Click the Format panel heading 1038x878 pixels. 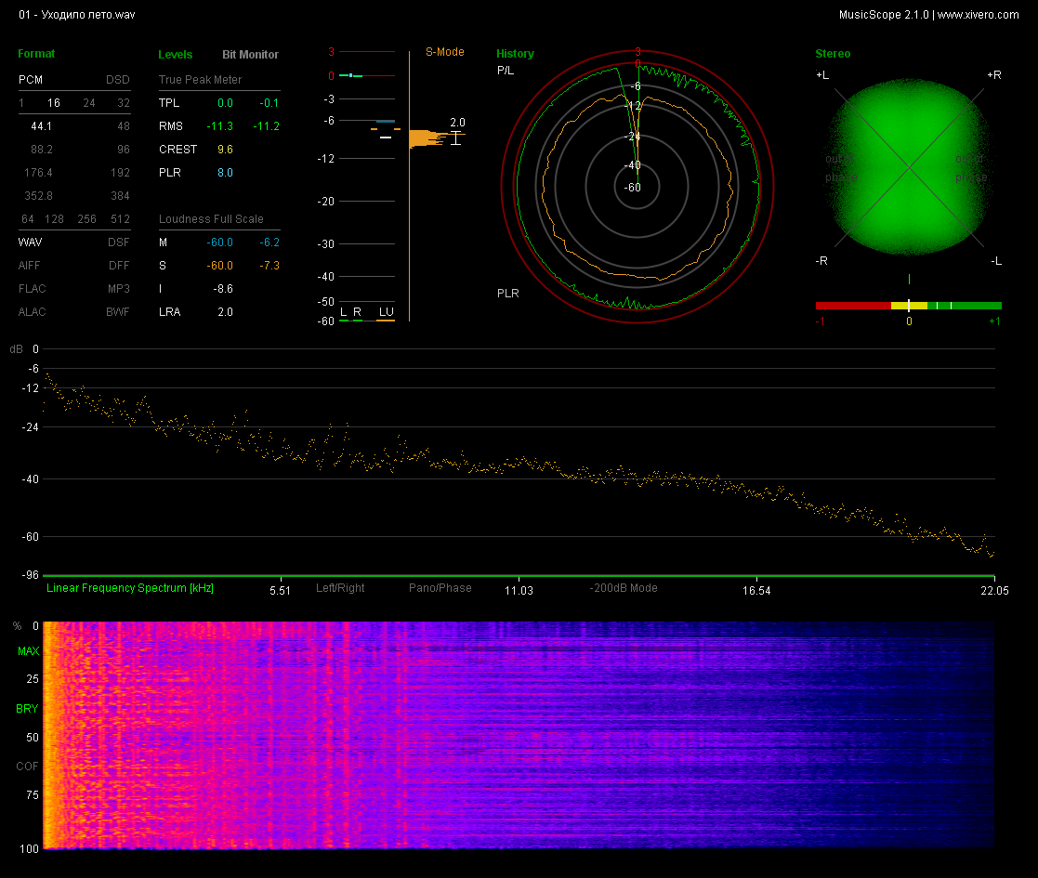click(x=36, y=54)
